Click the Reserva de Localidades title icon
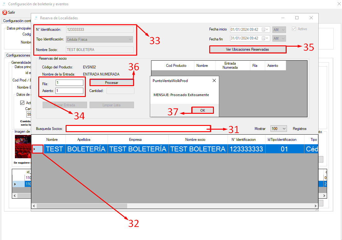Screen dimensions: 342x240 pos(36,18)
